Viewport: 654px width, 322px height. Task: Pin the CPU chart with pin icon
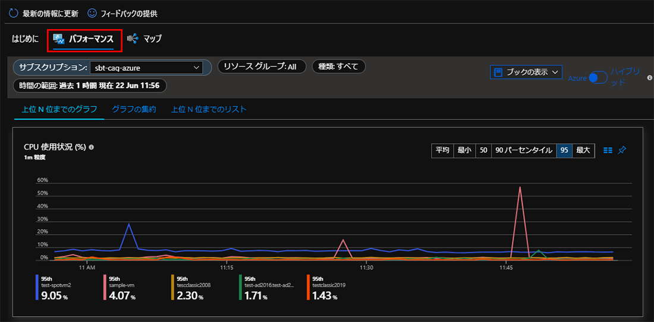coord(622,150)
